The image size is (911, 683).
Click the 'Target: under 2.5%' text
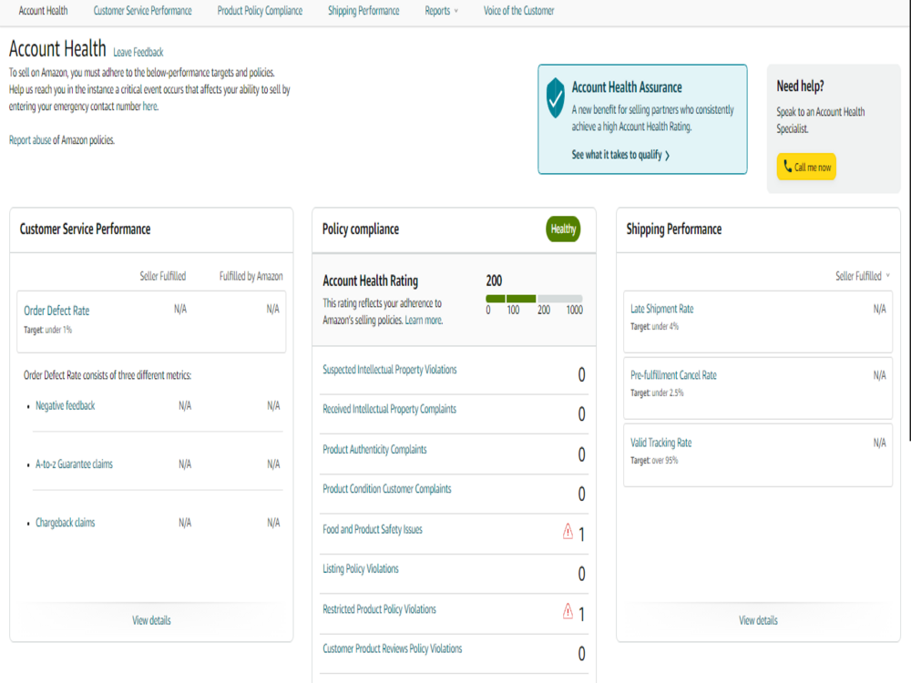click(x=657, y=393)
